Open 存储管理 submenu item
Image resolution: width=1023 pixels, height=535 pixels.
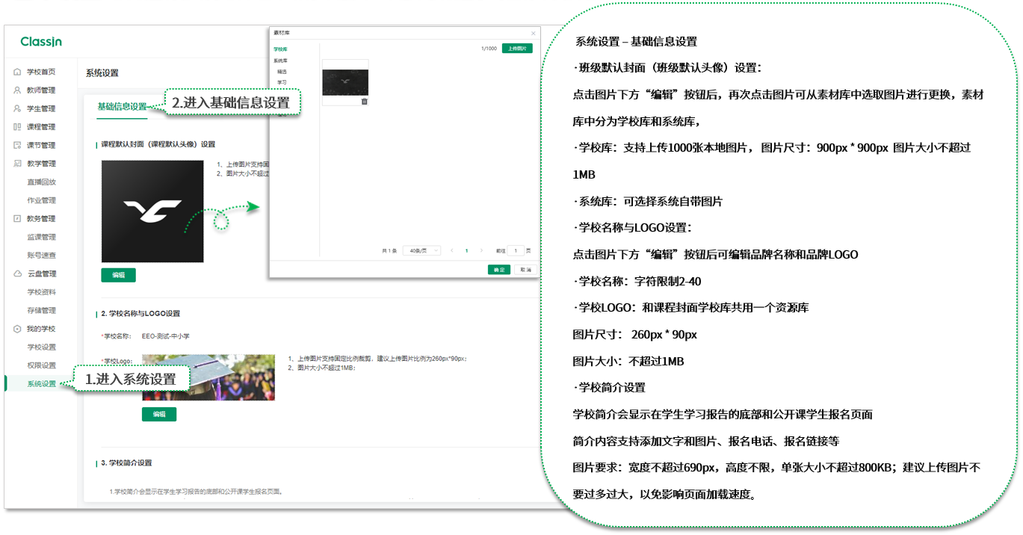(42, 310)
